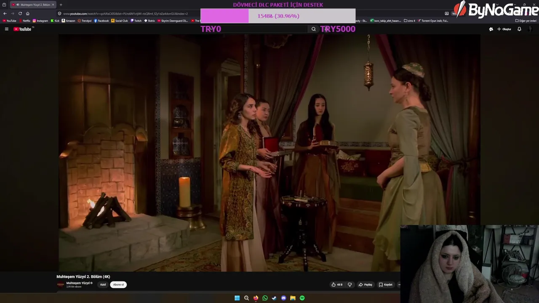Select the Muhteşem Yüzyıl 2. Bölüm tab
Screen dimensions: 539x303
point(33,5)
